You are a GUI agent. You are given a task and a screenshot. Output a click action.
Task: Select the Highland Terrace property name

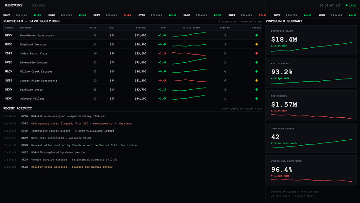[33, 44]
